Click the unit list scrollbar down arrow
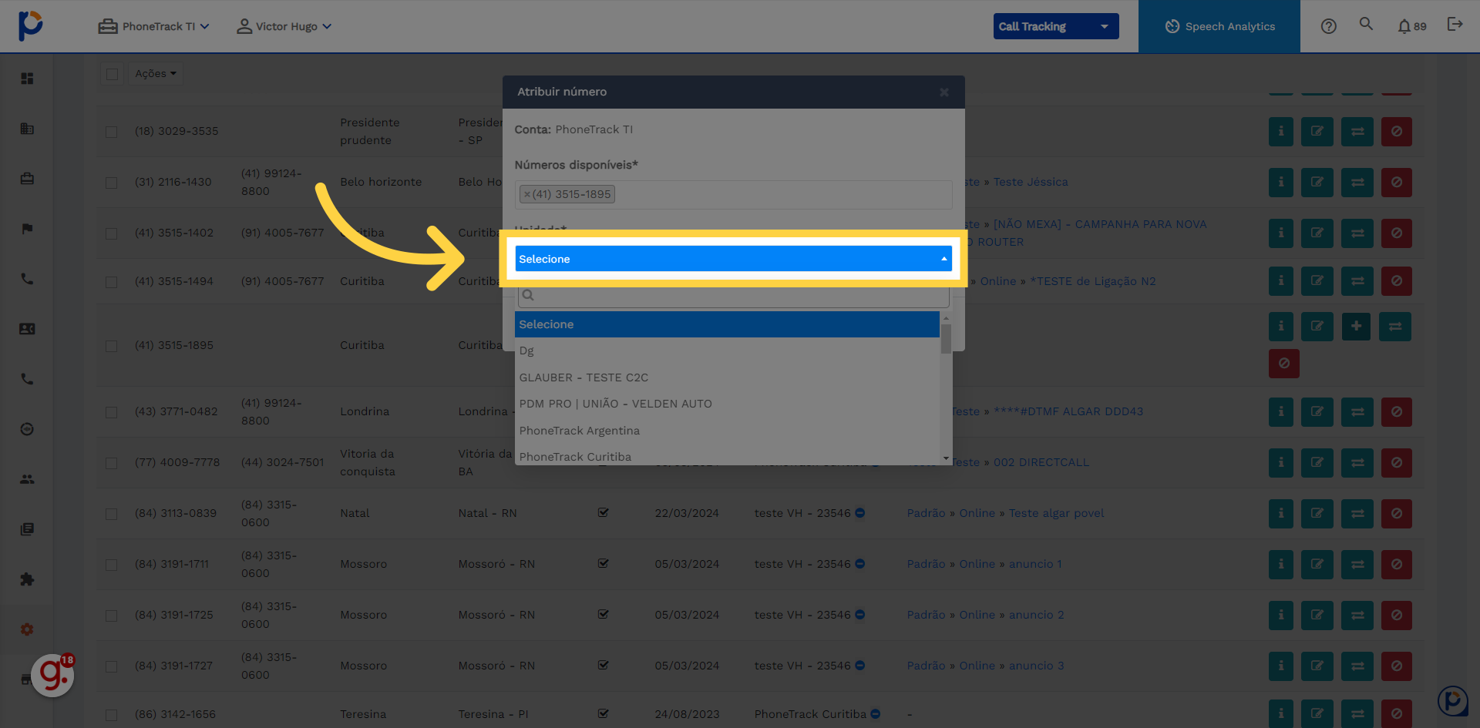The image size is (1480, 728). point(946,458)
